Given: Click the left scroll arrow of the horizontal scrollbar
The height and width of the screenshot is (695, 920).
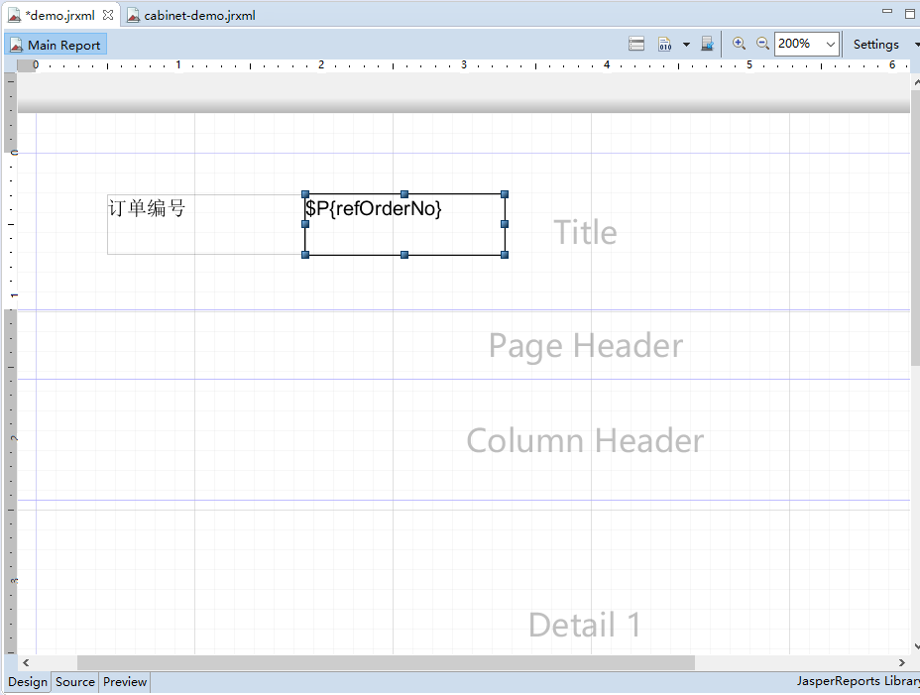Looking at the screenshot, I should pyautogui.click(x=26, y=662).
